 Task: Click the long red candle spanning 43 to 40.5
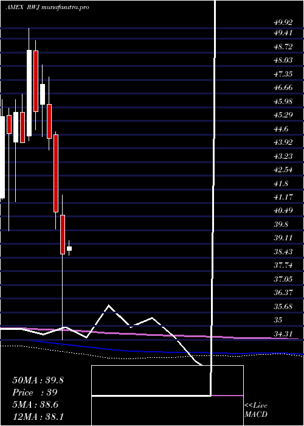click(x=56, y=173)
